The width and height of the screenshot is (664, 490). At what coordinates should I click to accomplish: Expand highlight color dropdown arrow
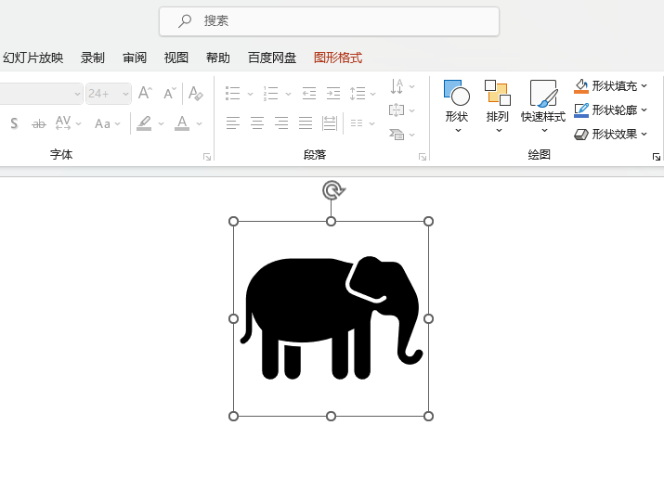(161, 124)
